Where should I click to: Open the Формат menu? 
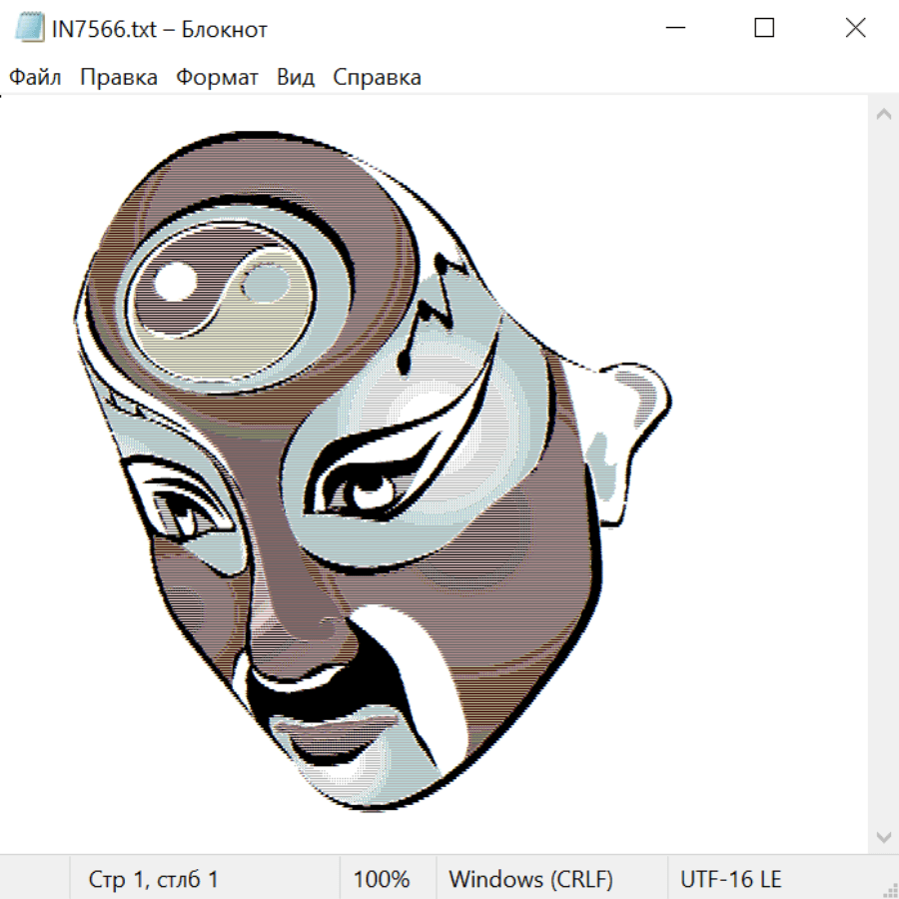[217, 78]
